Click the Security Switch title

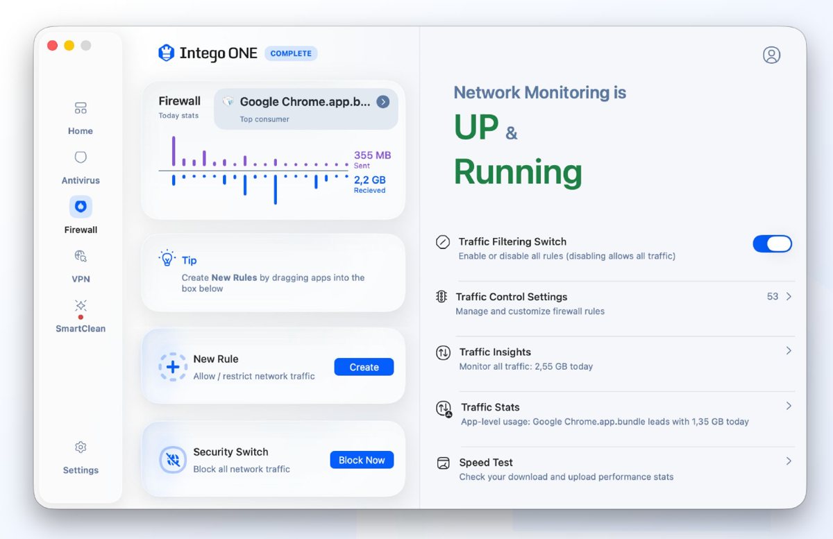[230, 452]
